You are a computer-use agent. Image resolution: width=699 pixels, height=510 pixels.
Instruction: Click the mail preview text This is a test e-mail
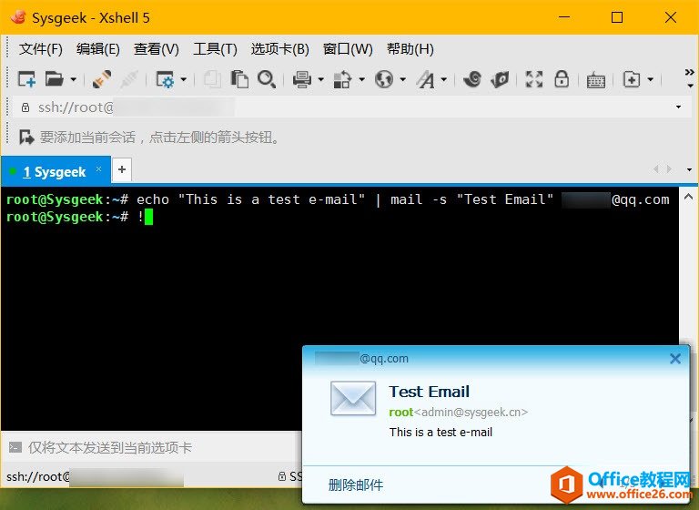(441, 432)
